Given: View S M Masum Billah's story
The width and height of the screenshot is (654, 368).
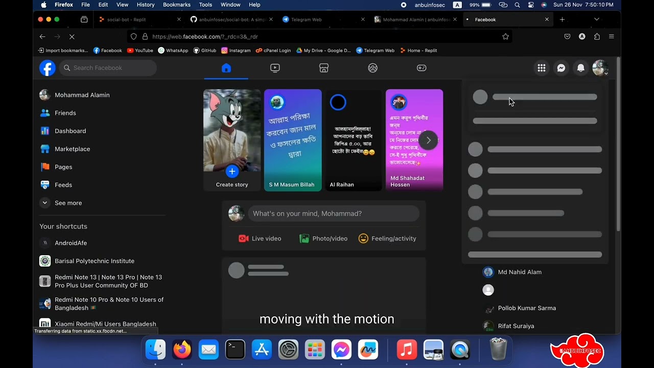Looking at the screenshot, I should (x=293, y=140).
